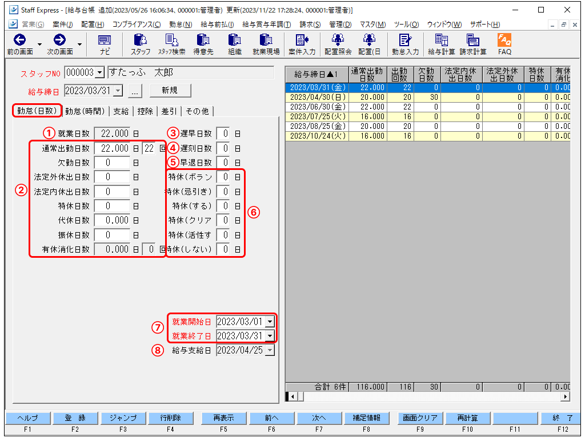Open the 得意先 (clients) screen
This screenshot has height=438, width=585.
(203, 44)
